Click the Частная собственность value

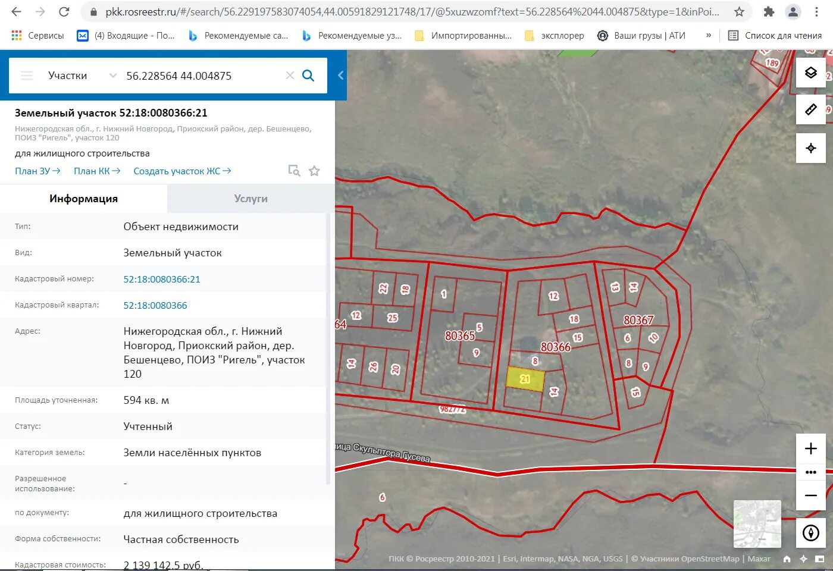(181, 539)
